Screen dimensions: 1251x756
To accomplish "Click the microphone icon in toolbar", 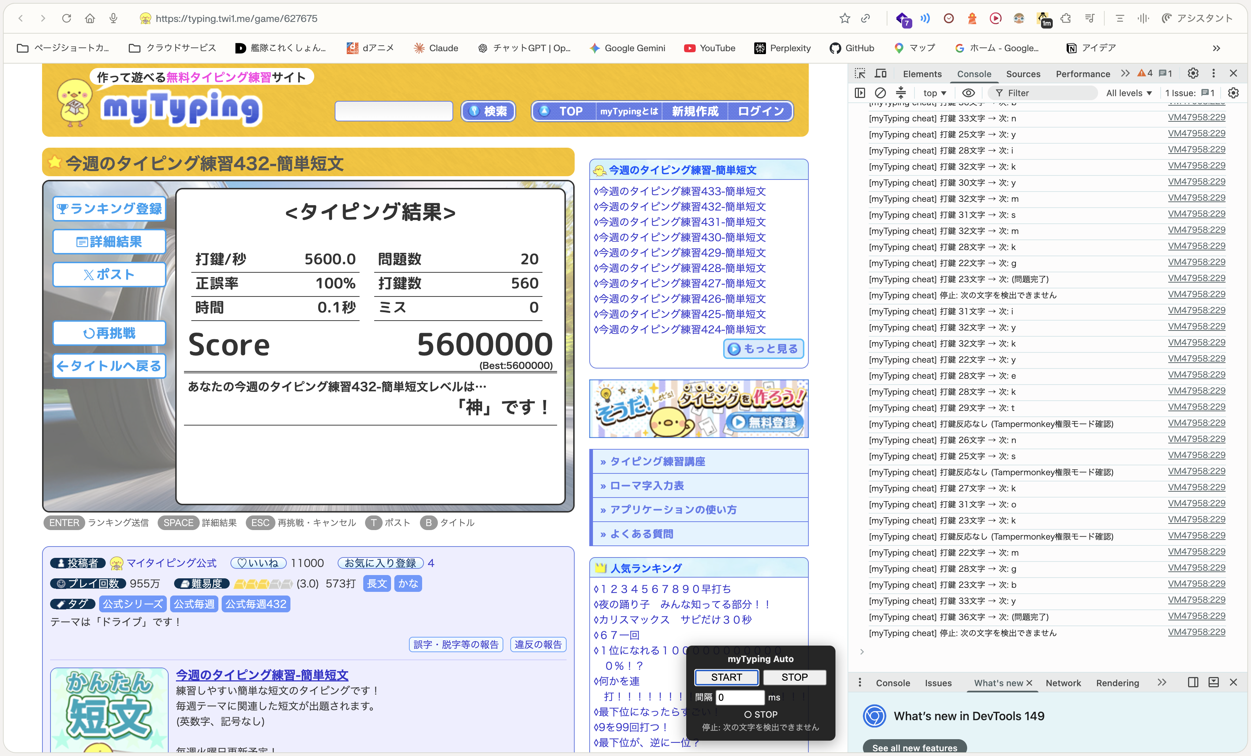I will tap(113, 18).
